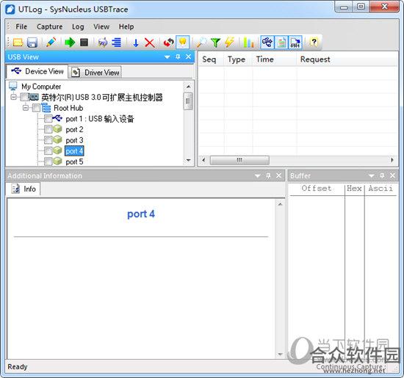The image size is (404, 378).
Task: Open the File menu
Action: tap(21, 26)
